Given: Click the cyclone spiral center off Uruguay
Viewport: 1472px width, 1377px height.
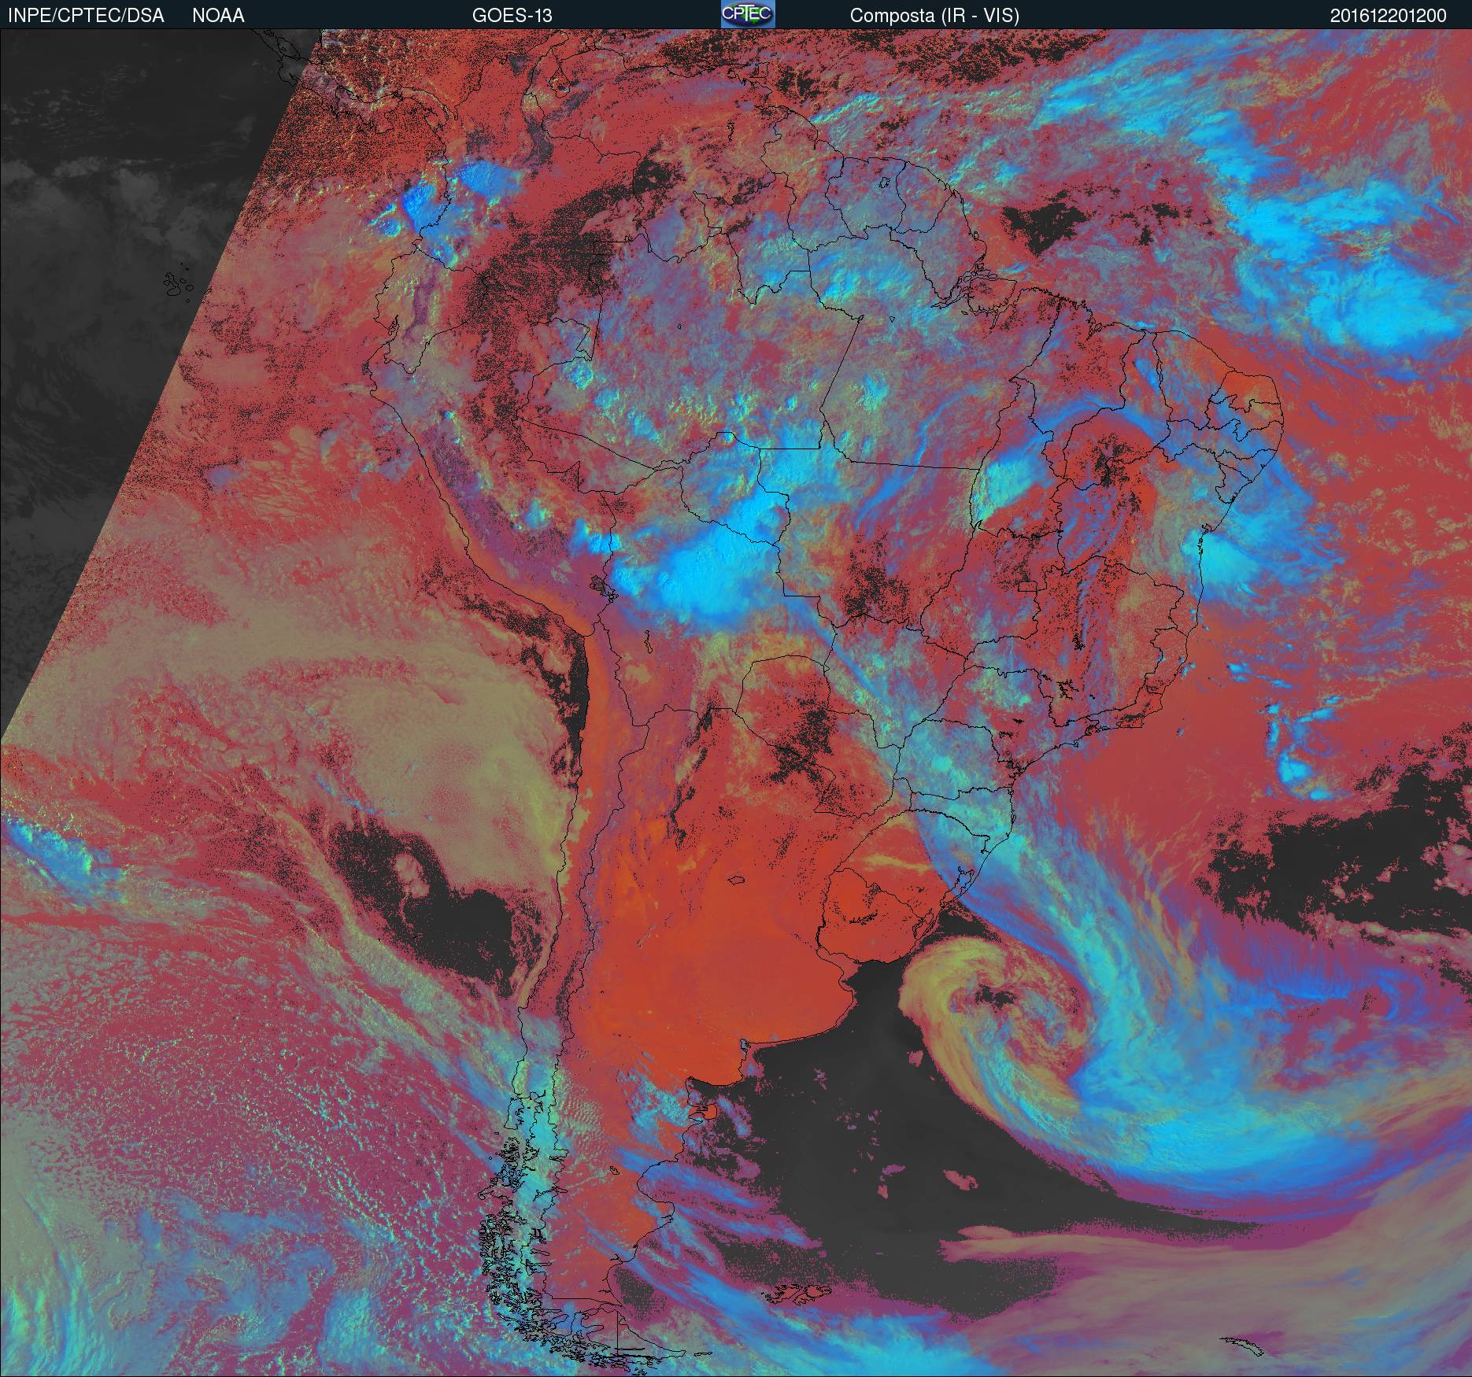Looking at the screenshot, I should pos(993,1001).
